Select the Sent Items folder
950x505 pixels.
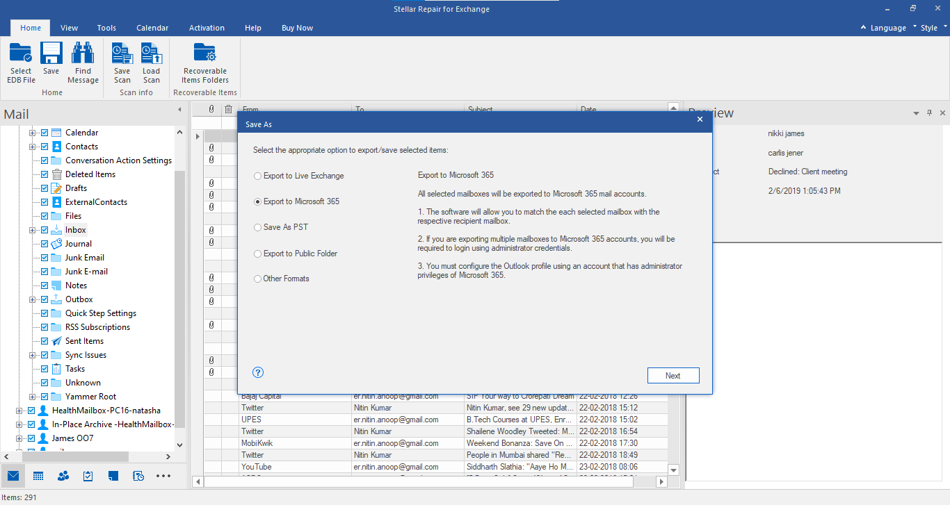click(x=84, y=341)
